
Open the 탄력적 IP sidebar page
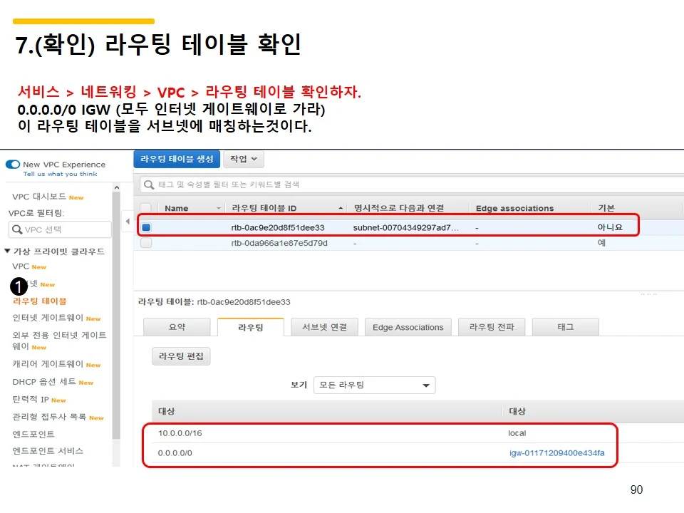32,400
